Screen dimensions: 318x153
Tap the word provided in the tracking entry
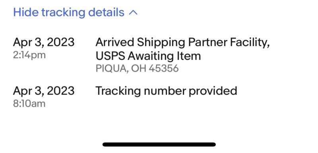(x=213, y=91)
